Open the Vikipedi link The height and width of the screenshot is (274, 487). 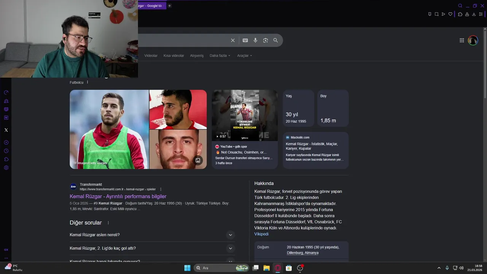coord(261,234)
